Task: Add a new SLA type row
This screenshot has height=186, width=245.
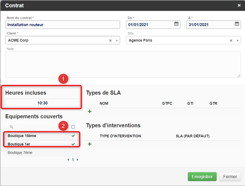Action: (x=90, y=111)
